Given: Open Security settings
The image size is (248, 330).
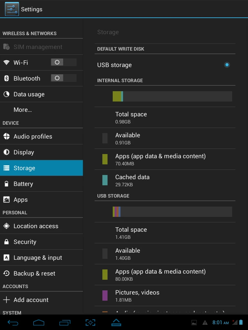Looking at the screenshot, I should point(41,242).
